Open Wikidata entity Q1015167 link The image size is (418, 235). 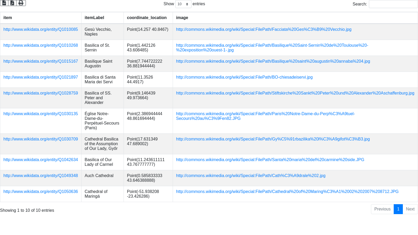(40, 61)
